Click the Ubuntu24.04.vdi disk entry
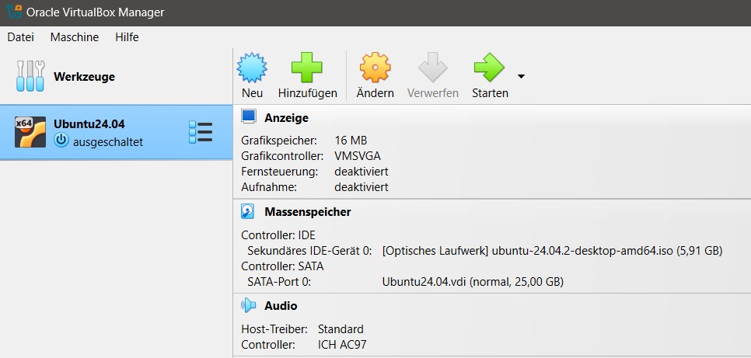Viewport: 751px width, 358px height. (x=473, y=283)
